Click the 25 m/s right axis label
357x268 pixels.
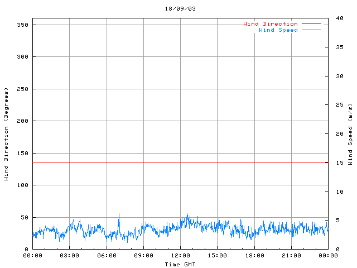point(340,105)
